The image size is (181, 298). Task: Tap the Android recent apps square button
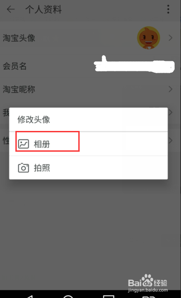[109, 296]
